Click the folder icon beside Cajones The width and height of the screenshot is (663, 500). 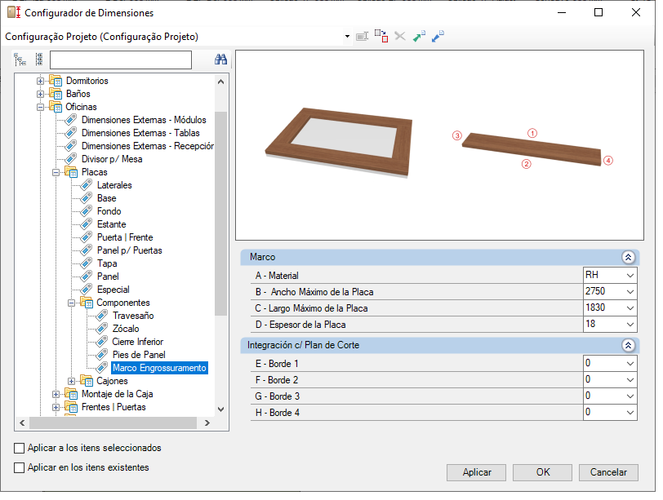(87, 381)
